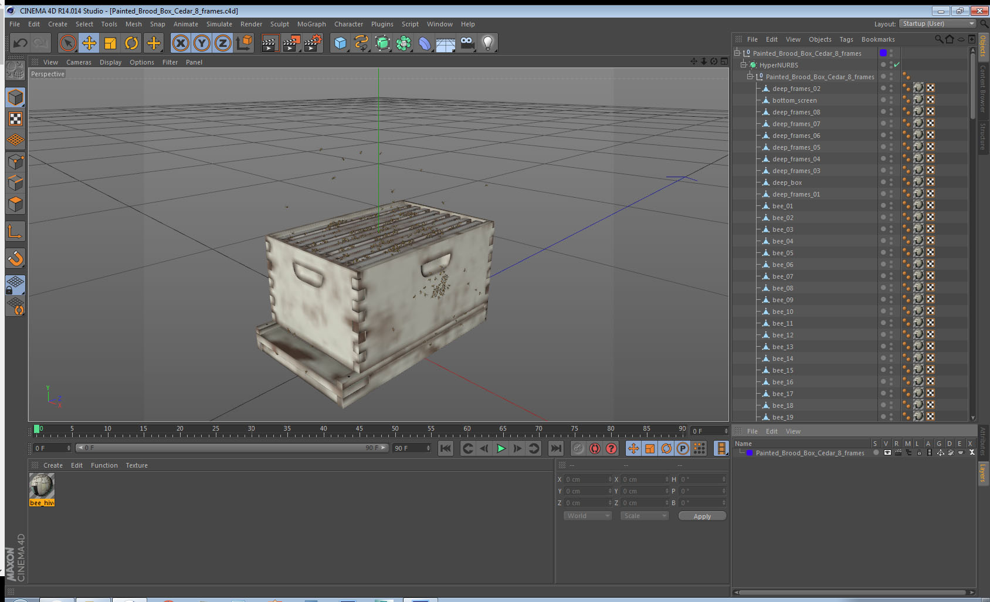Select the Live Selection tool

point(68,43)
